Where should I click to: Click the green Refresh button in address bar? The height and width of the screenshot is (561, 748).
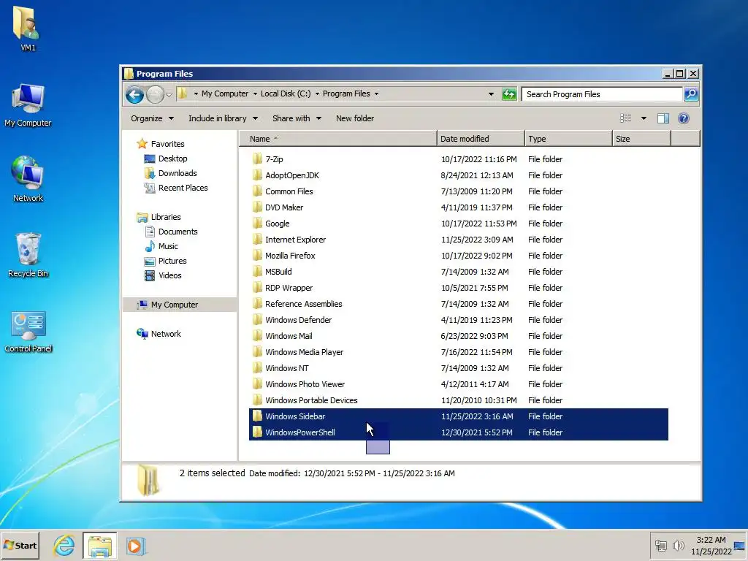509,94
